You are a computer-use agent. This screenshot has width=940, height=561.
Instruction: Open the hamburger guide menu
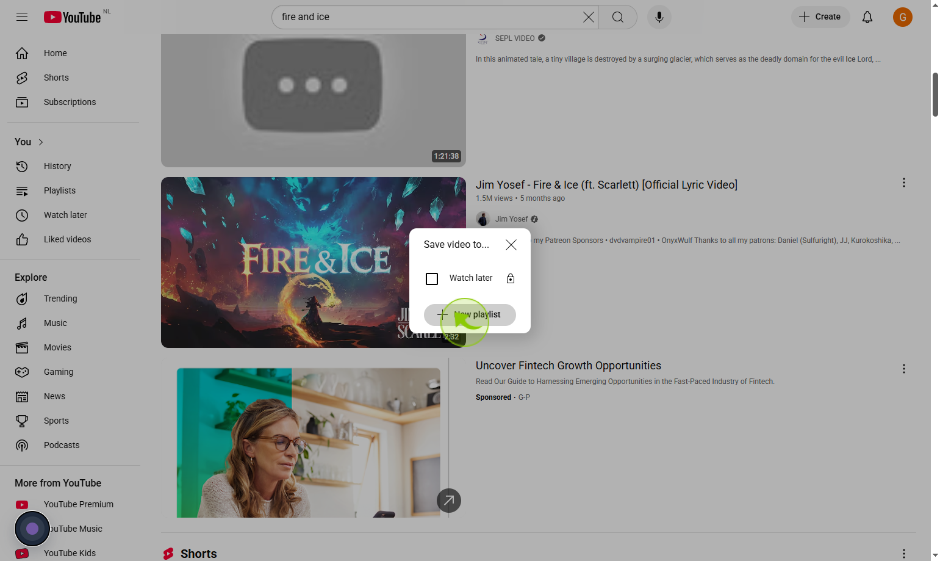coord(22,16)
